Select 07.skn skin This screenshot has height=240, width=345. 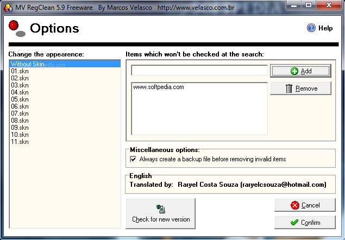[65, 113]
